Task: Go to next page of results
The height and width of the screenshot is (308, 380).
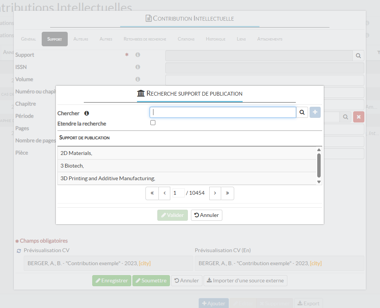Action: coord(215,193)
